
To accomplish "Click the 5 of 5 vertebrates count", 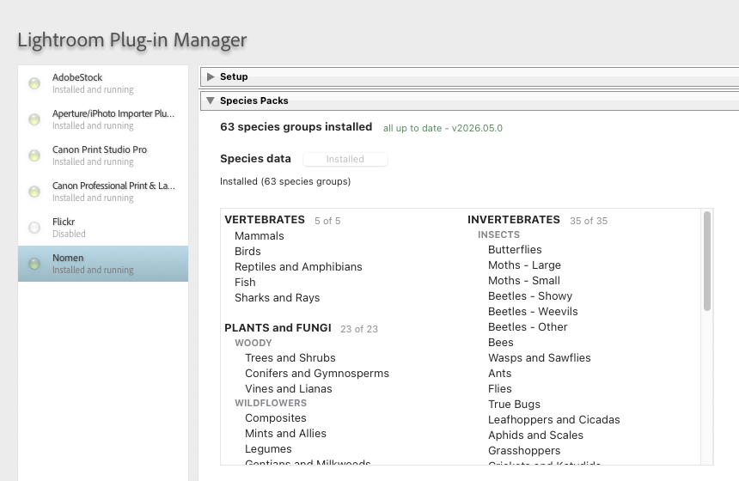I will (x=327, y=221).
